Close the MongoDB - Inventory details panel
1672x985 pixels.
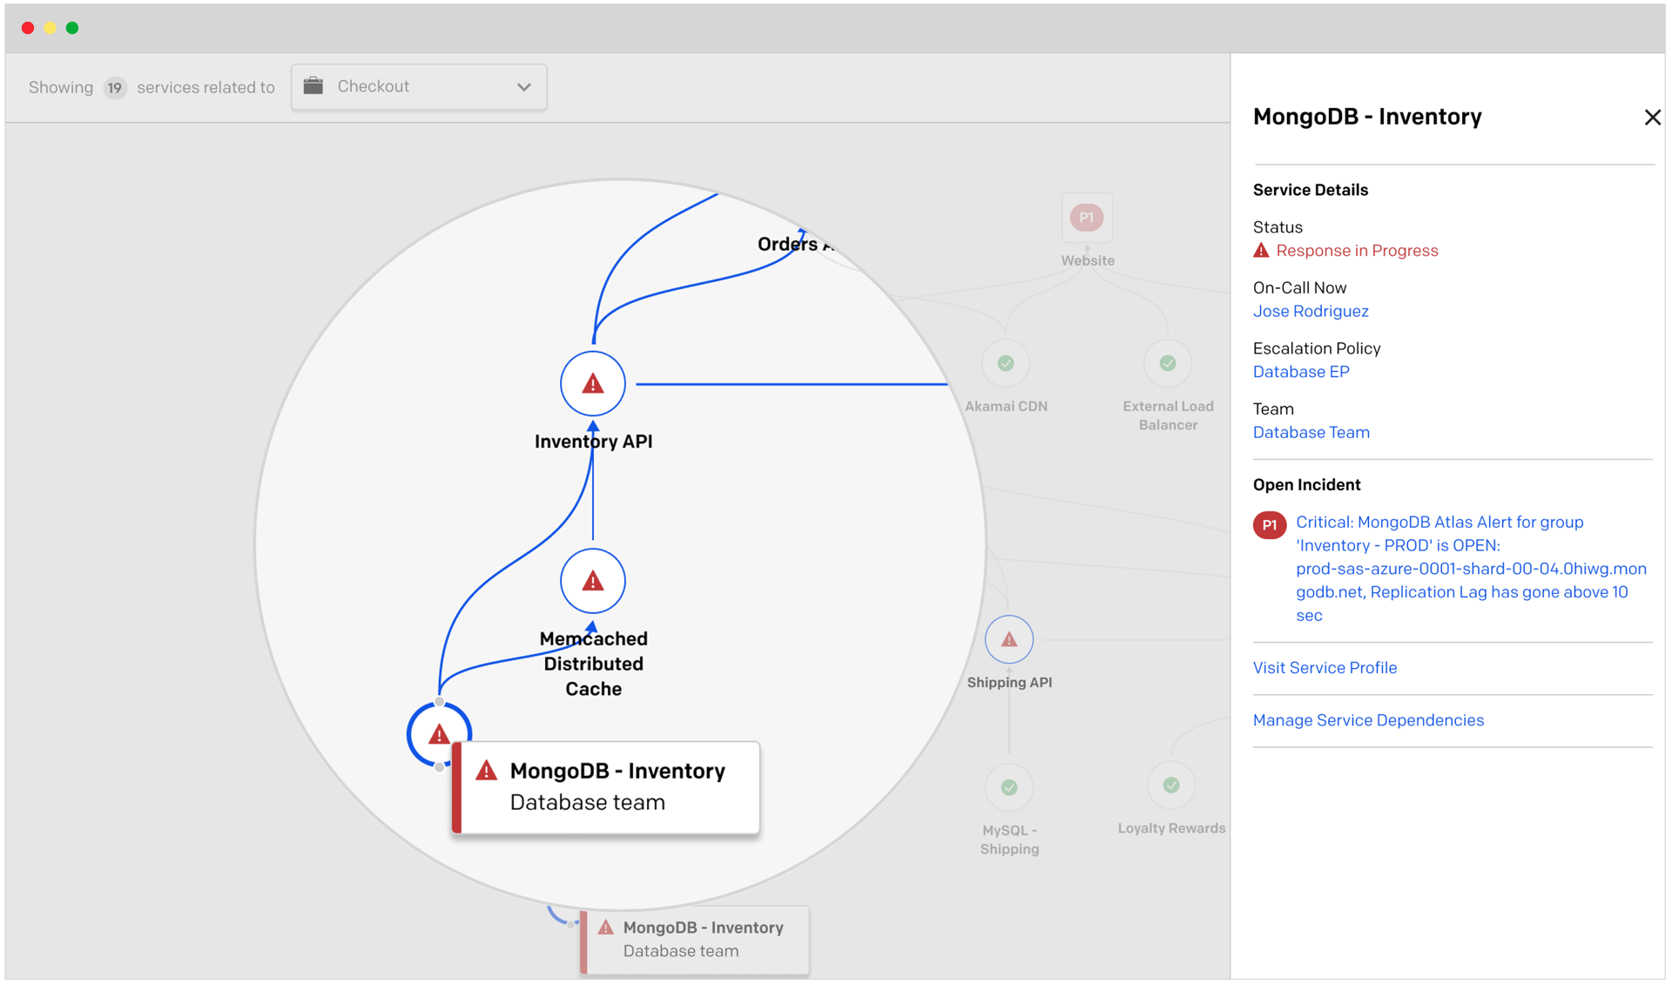click(x=1651, y=118)
